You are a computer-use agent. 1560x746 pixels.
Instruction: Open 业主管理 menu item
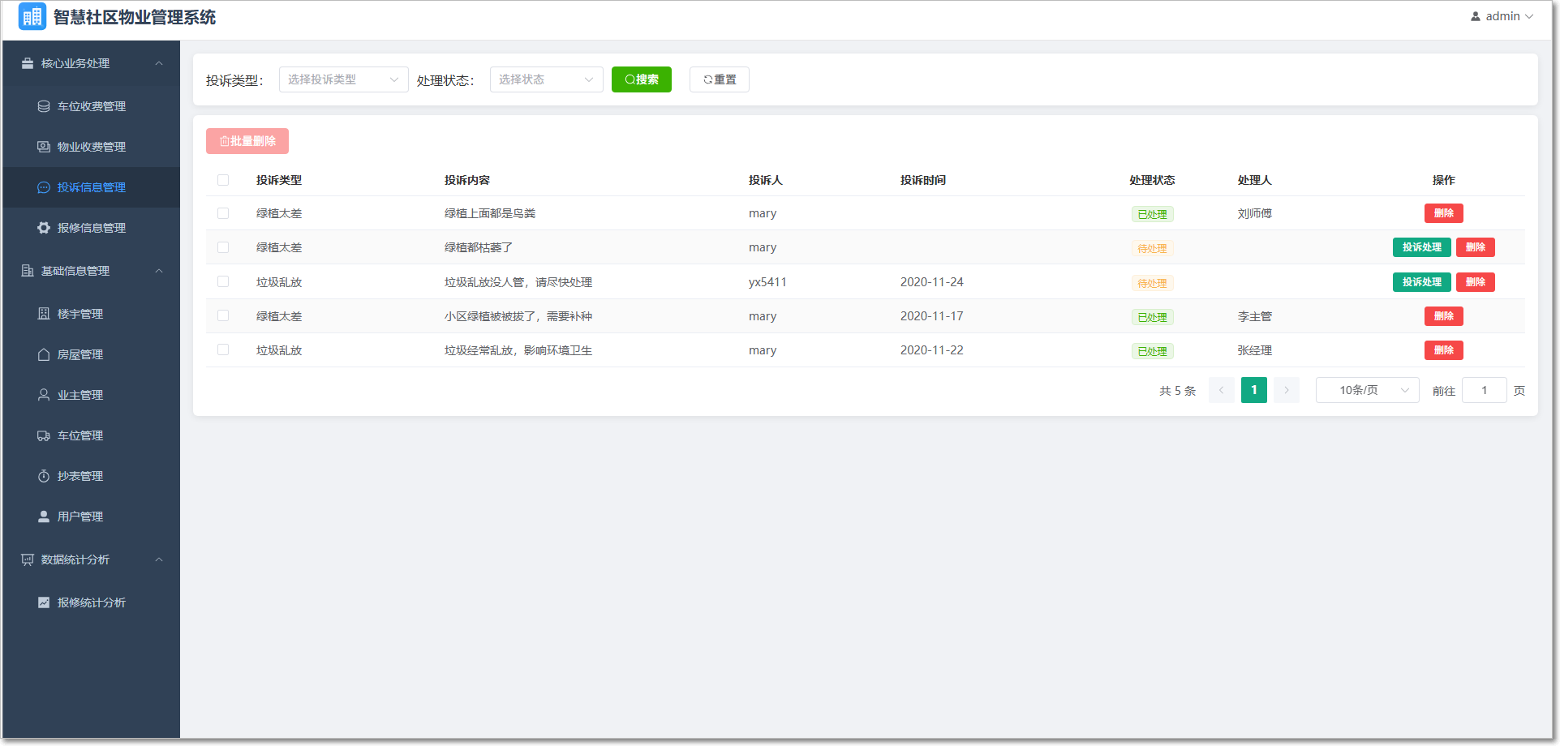coord(91,395)
